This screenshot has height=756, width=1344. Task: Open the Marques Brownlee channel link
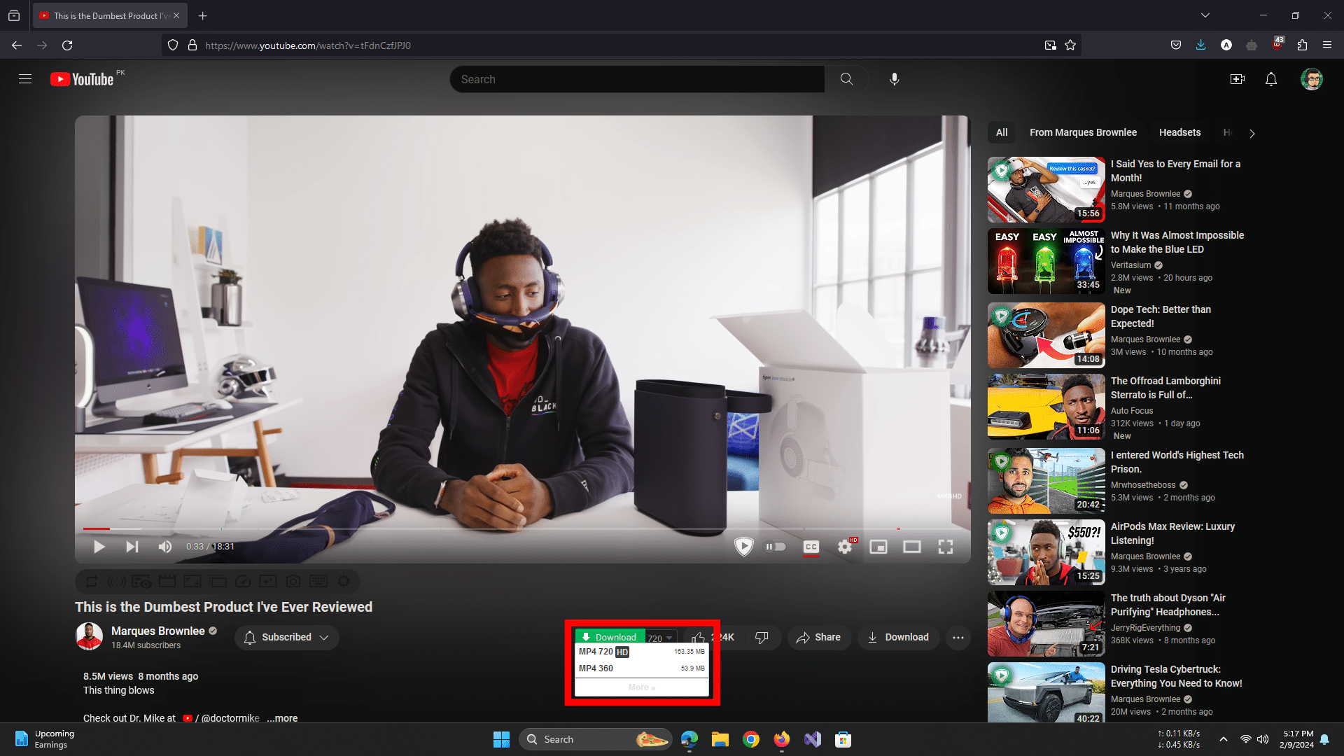pos(157,631)
